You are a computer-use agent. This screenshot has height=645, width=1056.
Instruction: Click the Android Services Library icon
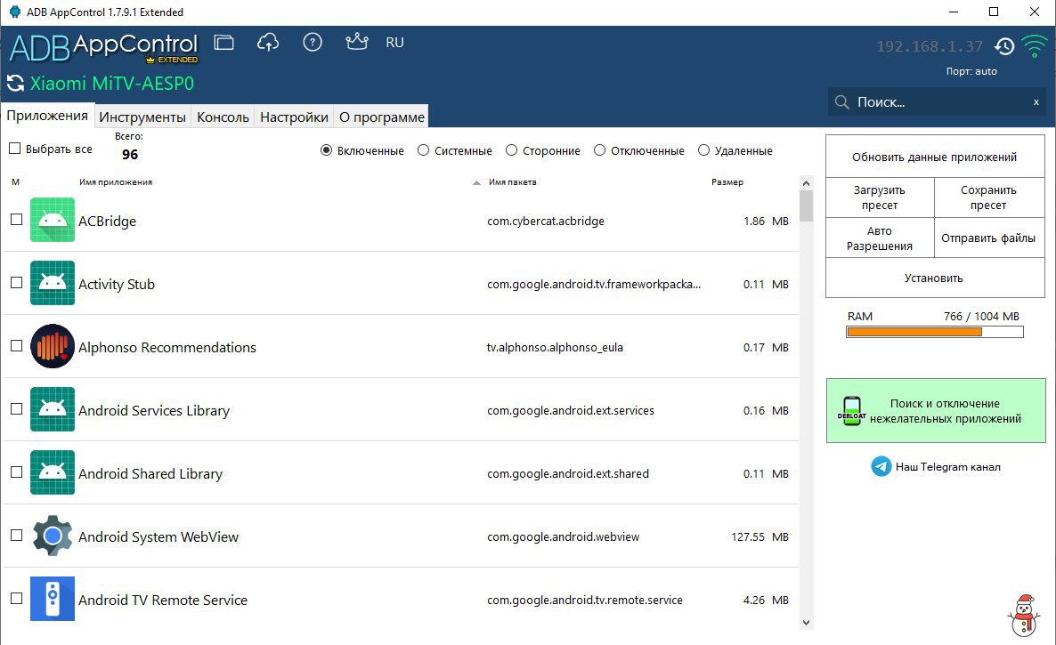(x=53, y=409)
